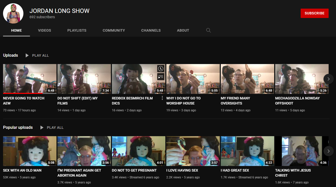The height and width of the screenshot is (187, 336).
Task: Open I"M PREGNANT AGAIN video thumbnail
Action: click(x=84, y=151)
